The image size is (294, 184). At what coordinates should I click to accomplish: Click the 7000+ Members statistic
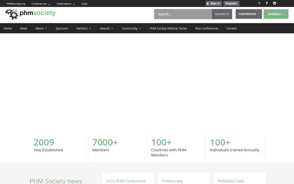[105, 145]
